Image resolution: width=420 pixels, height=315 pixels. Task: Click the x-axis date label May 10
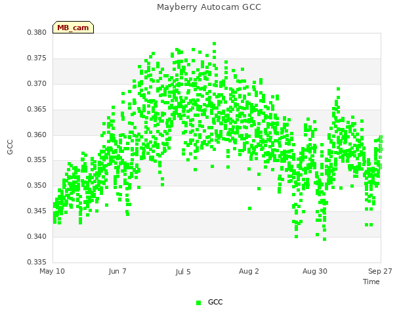(x=52, y=271)
